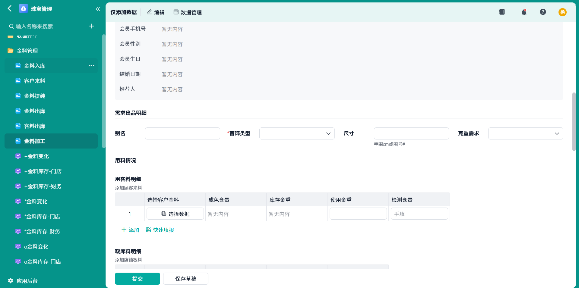Click the 别名 input field
The image size is (579, 288).
coord(182,133)
